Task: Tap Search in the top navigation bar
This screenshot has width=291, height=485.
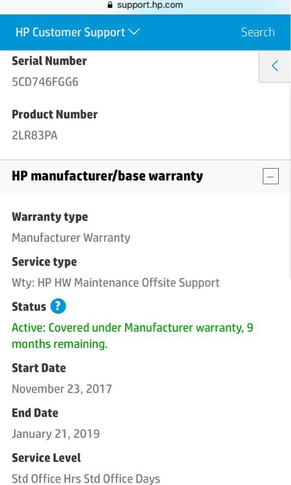Action: 258,32
